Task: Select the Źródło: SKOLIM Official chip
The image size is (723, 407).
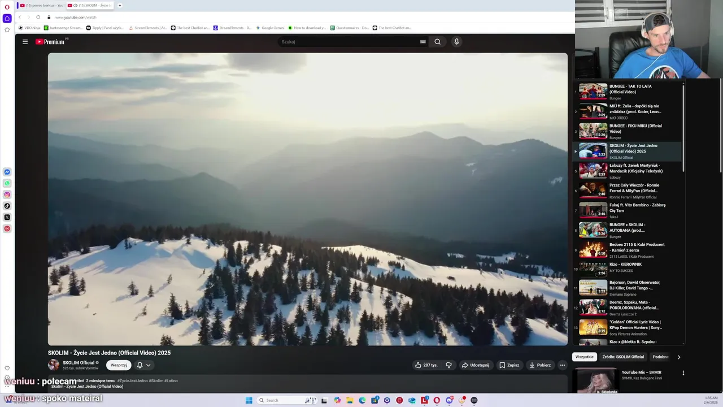Action: (x=623, y=357)
